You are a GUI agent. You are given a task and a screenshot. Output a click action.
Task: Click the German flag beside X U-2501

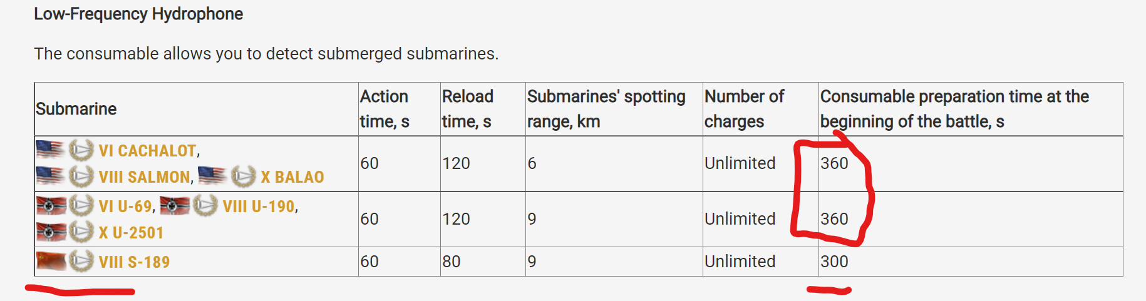click(x=51, y=232)
